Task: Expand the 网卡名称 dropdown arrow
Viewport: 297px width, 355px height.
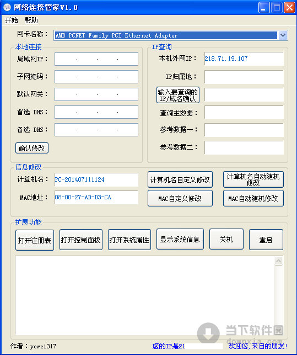Action: click(283, 35)
